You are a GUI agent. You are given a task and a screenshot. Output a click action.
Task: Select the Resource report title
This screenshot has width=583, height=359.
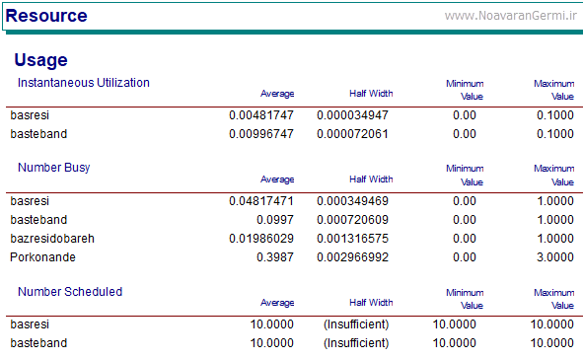click(x=46, y=16)
